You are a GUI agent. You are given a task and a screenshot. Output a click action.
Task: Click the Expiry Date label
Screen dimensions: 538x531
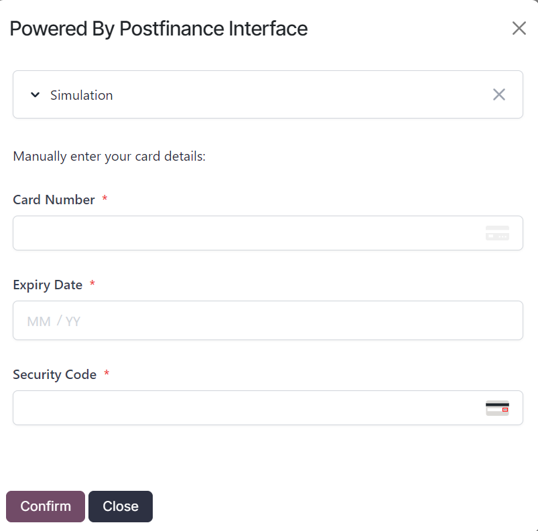click(48, 285)
